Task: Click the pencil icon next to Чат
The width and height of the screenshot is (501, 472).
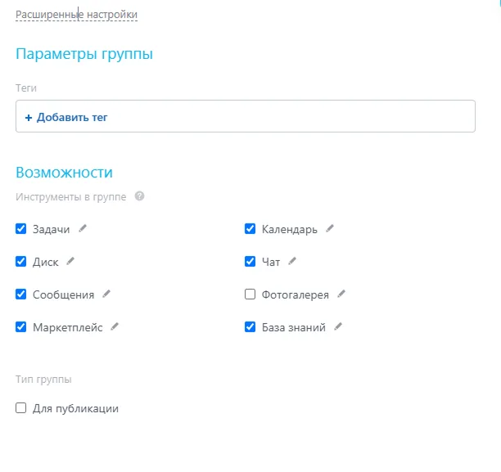Action: point(292,262)
